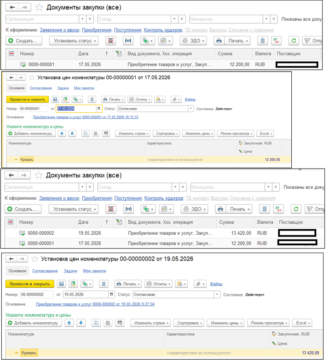The width and height of the screenshot is (329, 360).
Task: Click Добавить номенклатуру in document 00-00000001
Action: (x=31, y=134)
